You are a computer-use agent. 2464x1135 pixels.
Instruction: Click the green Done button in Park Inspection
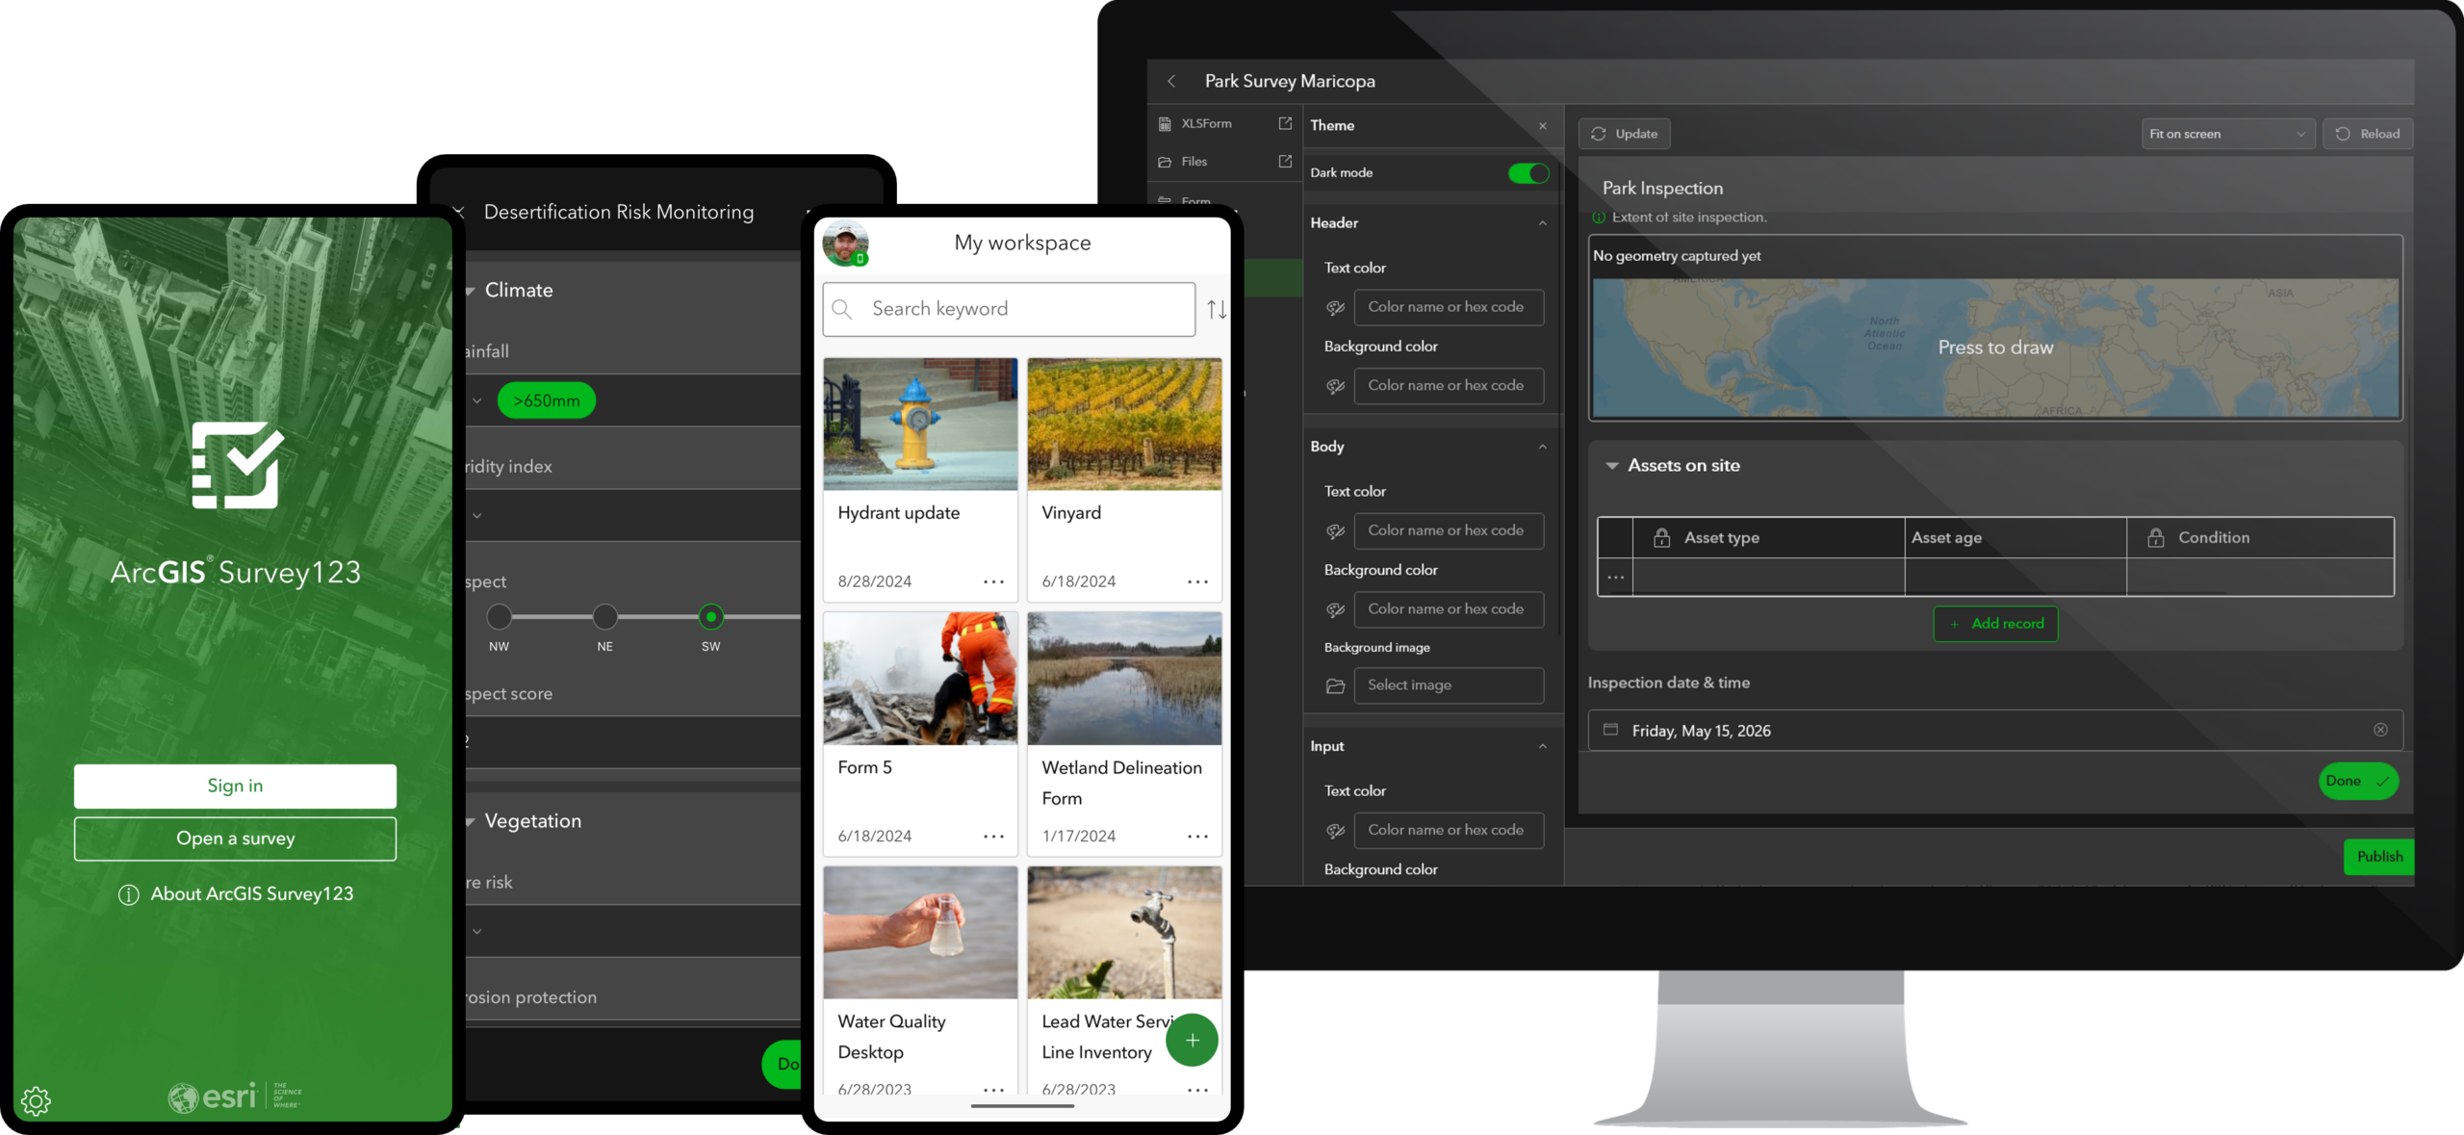[2357, 781]
